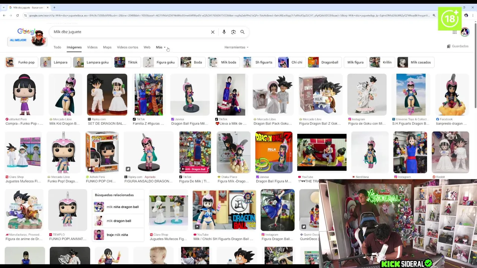Open Google Lens image search icon
Screen dimensions: 477x268
tap(233, 32)
